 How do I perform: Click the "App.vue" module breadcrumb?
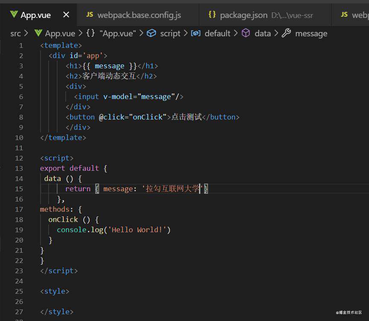pos(118,33)
